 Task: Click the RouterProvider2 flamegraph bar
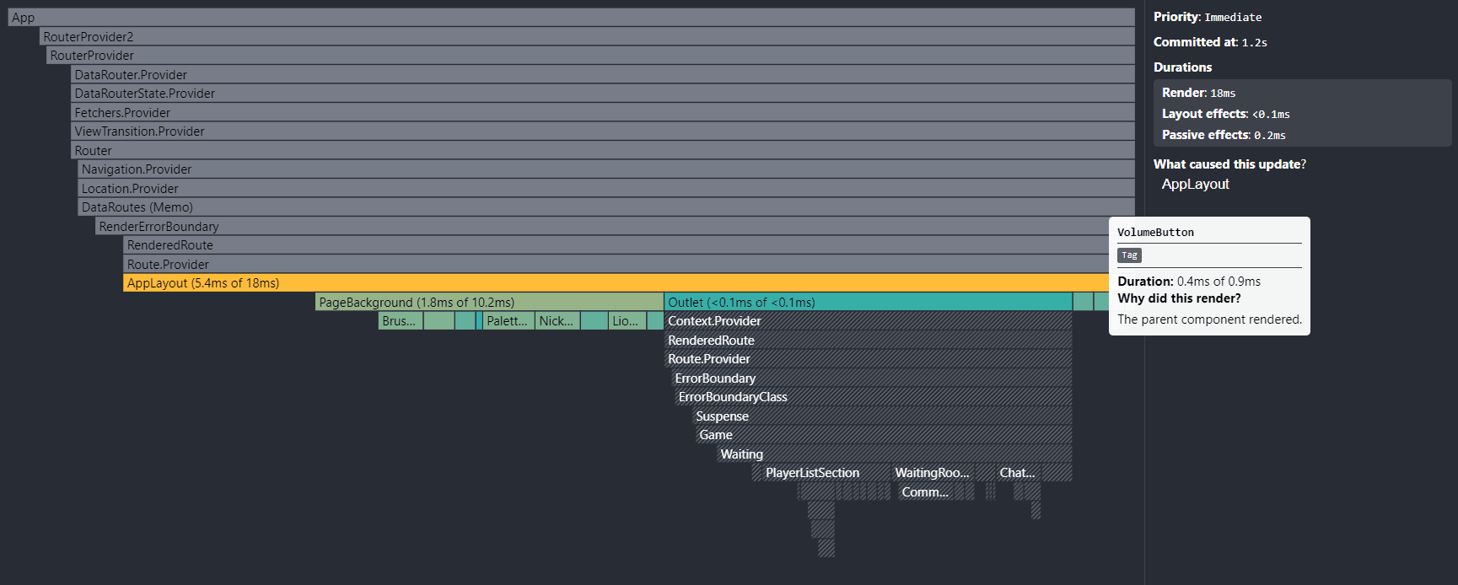[587, 36]
